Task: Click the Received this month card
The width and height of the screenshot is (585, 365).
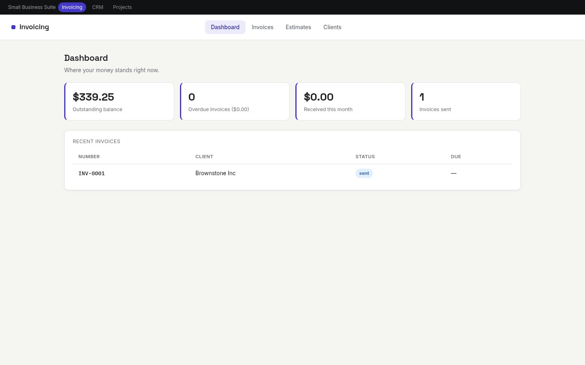Action: (x=350, y=101)
